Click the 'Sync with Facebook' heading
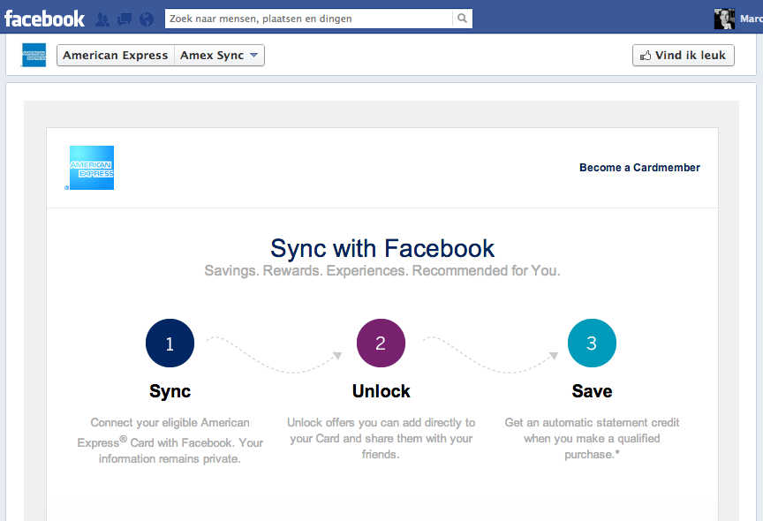763x521 pixels. 382,248
